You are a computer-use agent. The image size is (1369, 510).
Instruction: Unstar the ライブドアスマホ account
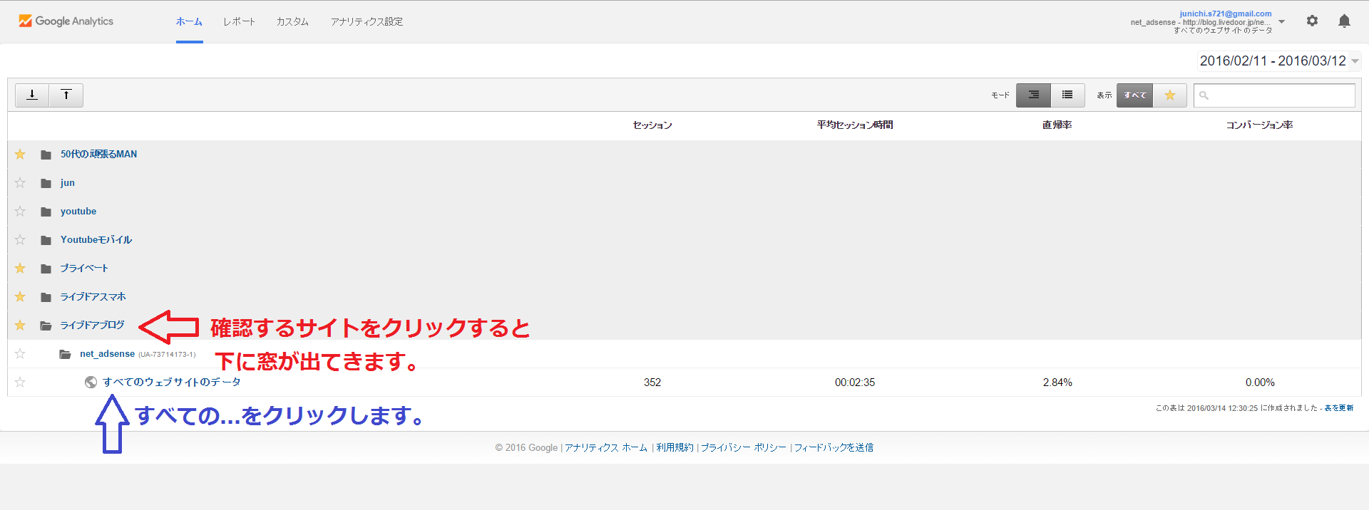coord(20,297)
